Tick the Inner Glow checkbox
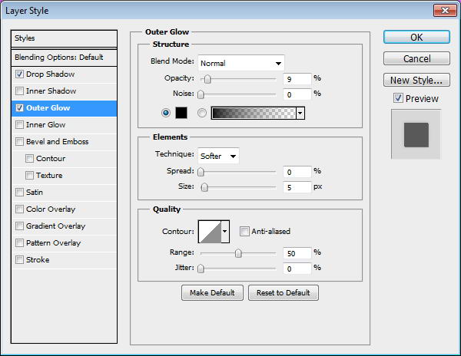Image resolution: width=461 pixels, height=356 pixels. click(x=19, y=125)
